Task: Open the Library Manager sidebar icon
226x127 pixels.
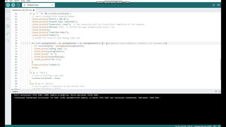Action: pyautogui.click(x=8, y=26)
